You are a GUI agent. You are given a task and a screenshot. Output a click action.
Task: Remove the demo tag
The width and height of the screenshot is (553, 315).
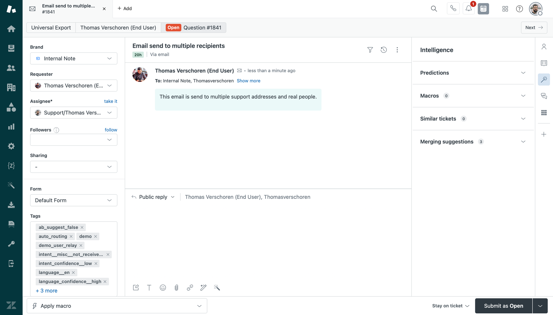point(95,236)
